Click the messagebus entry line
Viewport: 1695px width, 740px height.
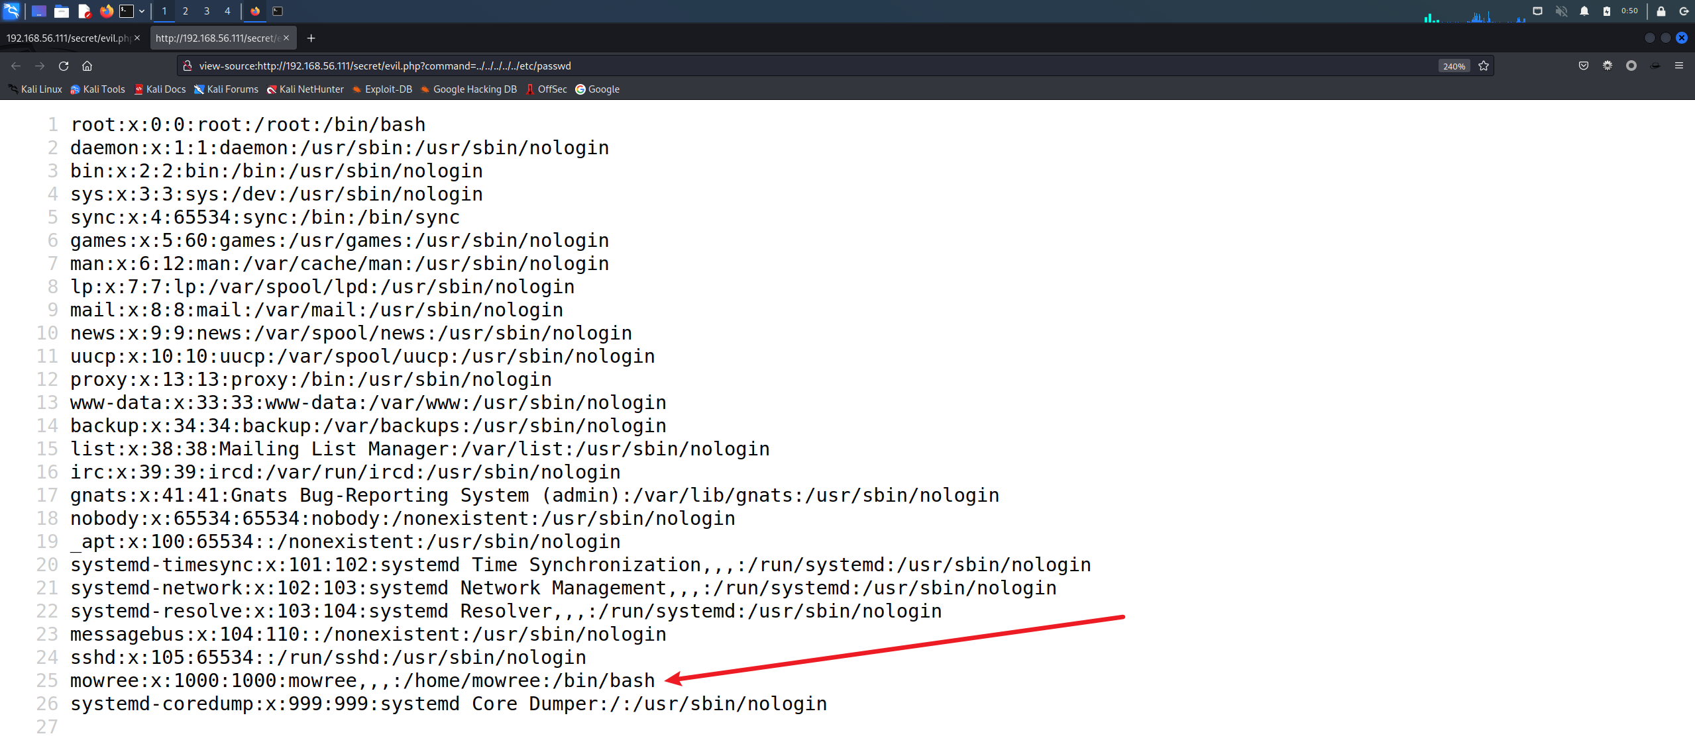click(368, 634)
